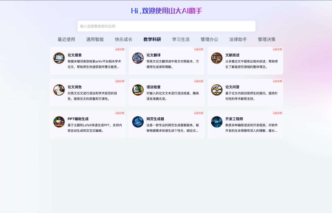Click the 文献综述 bookshelf icon
The height and width of the screenshot is (213, 332).
pyautogui.click(x=217, y=58)
